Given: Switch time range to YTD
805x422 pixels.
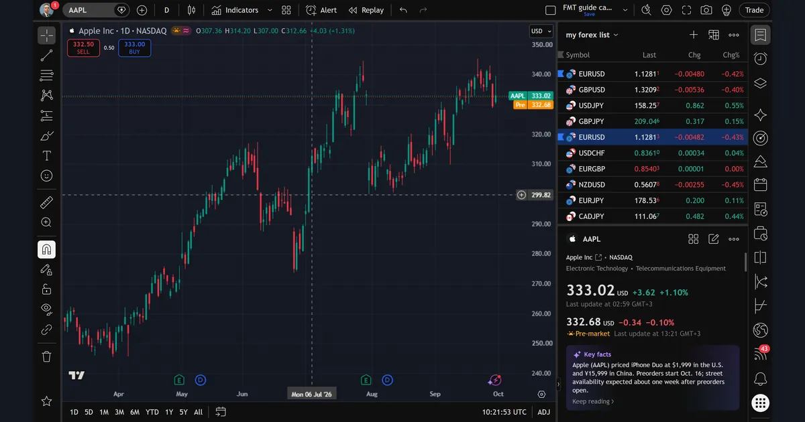Looking at the screenshot, I should (152, 412).
